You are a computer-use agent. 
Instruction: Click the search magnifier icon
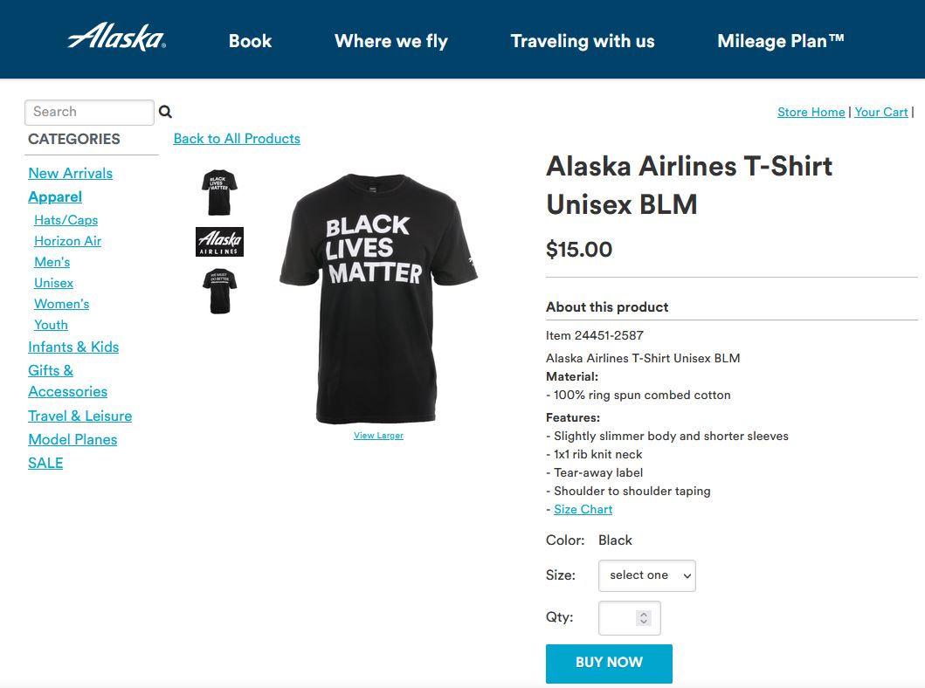coord(165,112)
